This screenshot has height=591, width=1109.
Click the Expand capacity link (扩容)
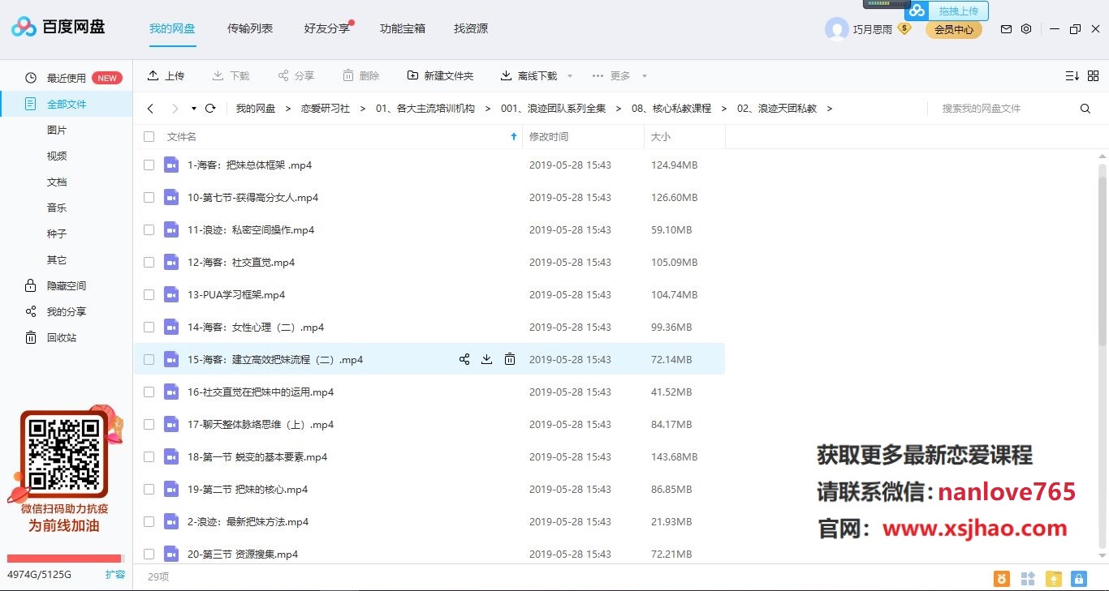[x=115, y=575]
